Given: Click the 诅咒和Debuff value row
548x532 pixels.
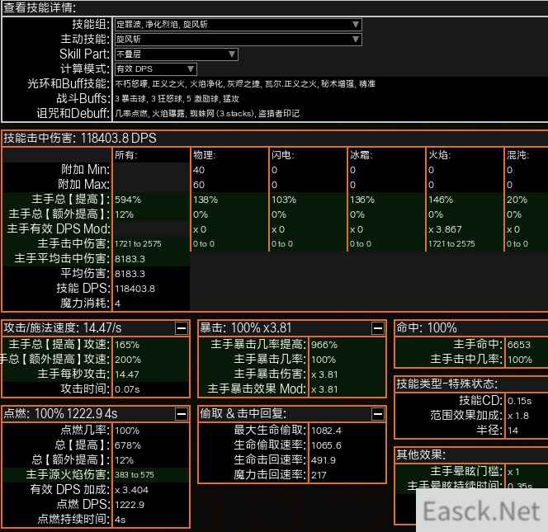Looking at the screenshot, I should point(207,113).
